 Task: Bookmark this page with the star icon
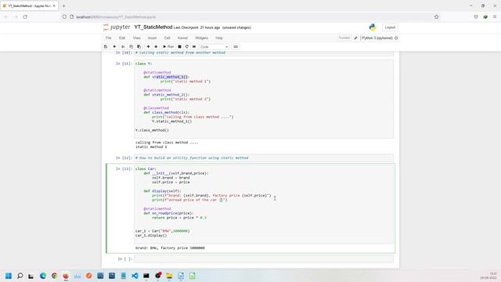(437, 17)
